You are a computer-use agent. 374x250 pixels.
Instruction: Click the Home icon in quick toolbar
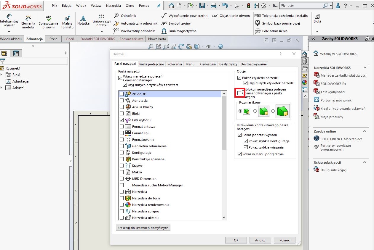tap(171, 5)
